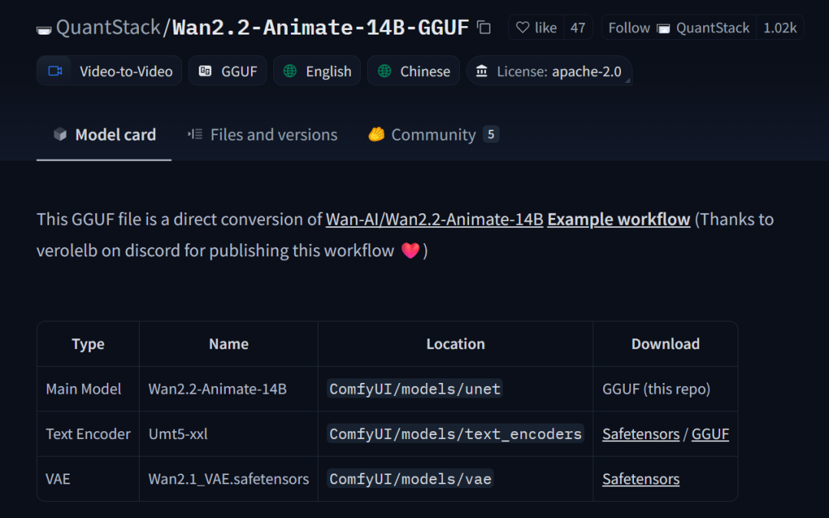The width and height of the screenshot is (829, 518).
Task: Open the Community tab
Action: (434, 135)
